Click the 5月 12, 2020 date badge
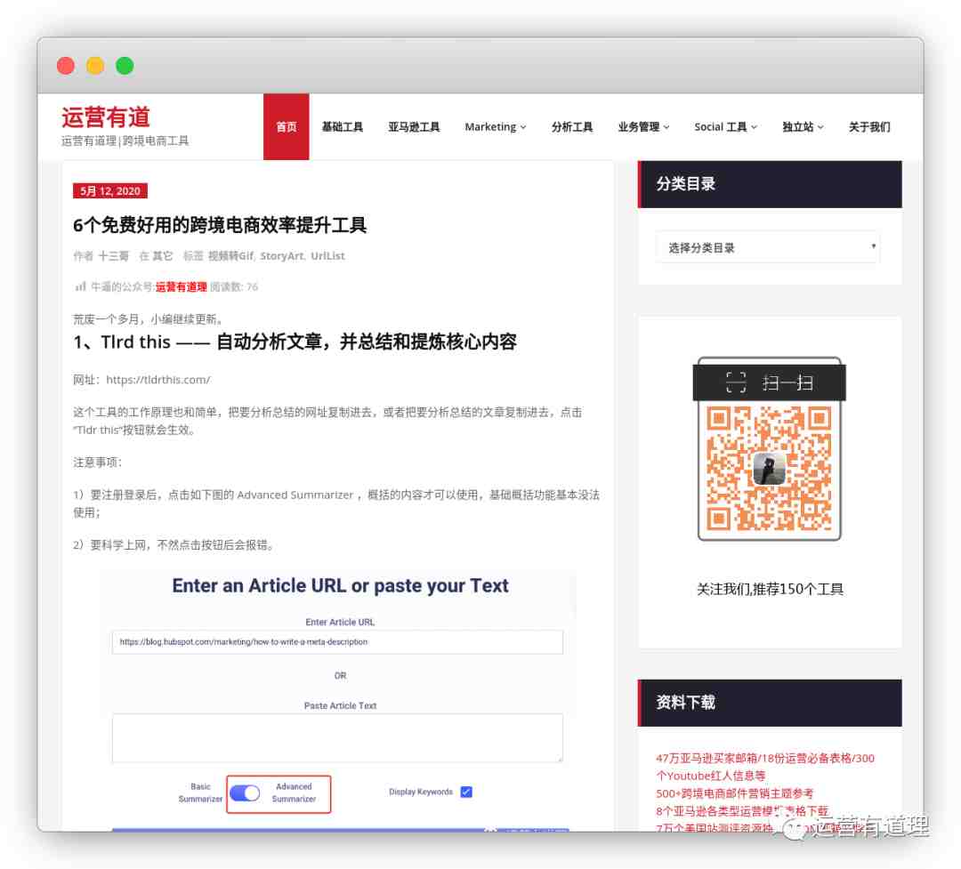This screenshot has height=869, width=961. [110, 190]
